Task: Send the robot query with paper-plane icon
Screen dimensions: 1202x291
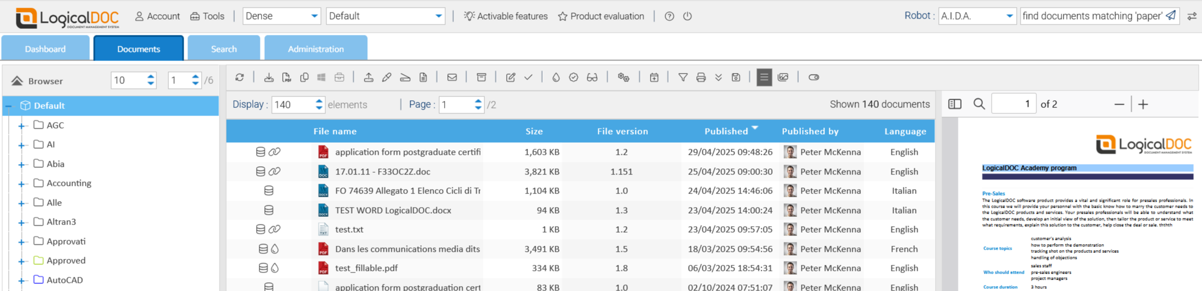Action: (x=1170, y=16)
